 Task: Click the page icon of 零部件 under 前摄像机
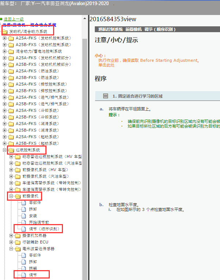[x=24, y=203]
